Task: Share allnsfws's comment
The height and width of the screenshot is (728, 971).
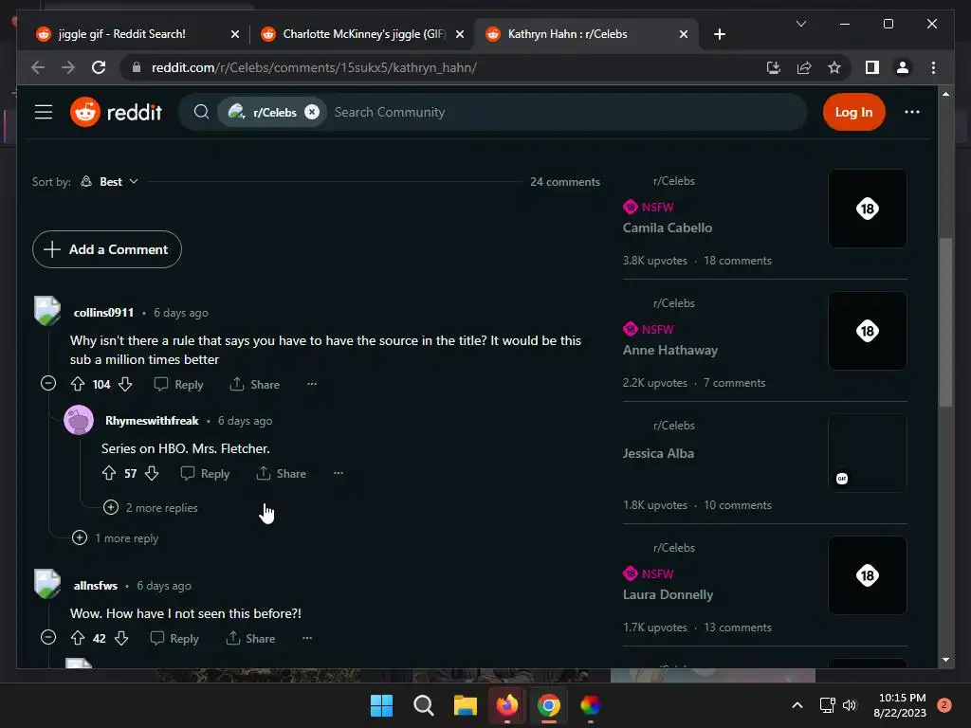Action: click(250, 638)
